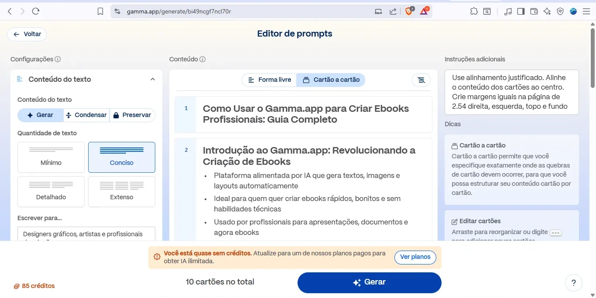Click the Instruções adicionais text box

tap(512, 92)
